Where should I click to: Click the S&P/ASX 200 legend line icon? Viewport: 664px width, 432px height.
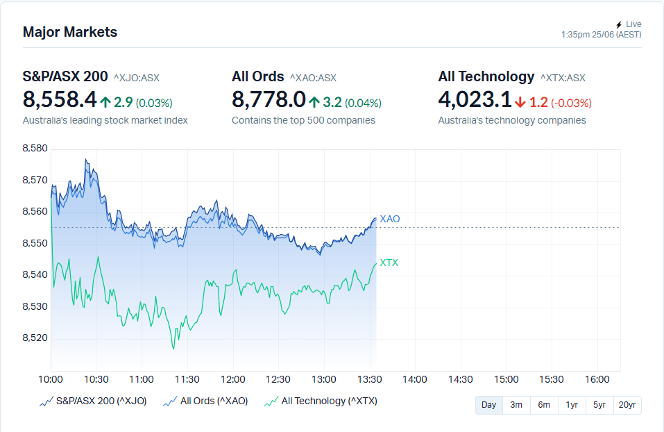click(x=46, y=401)
